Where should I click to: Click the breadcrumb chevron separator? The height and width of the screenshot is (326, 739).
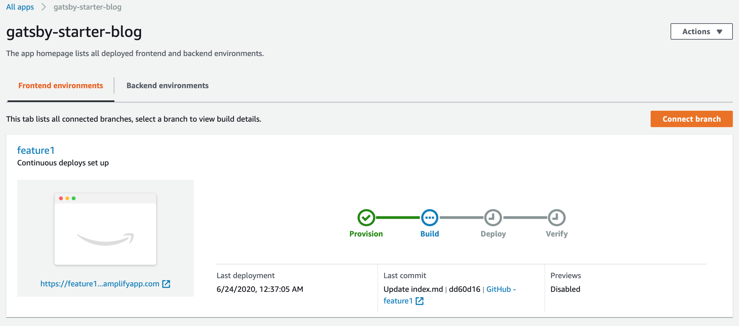43,7
